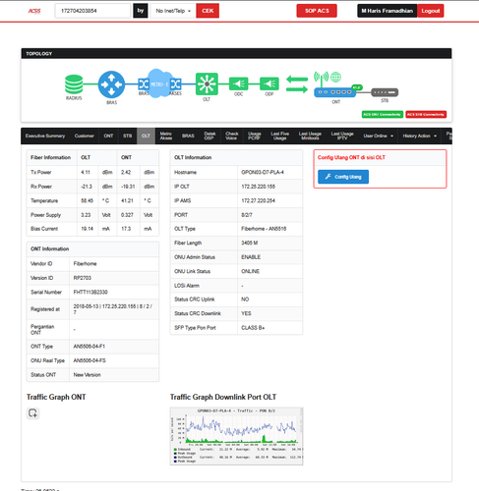Click the ACSIS logo
The image size is (479, 491).
(34, 11)
